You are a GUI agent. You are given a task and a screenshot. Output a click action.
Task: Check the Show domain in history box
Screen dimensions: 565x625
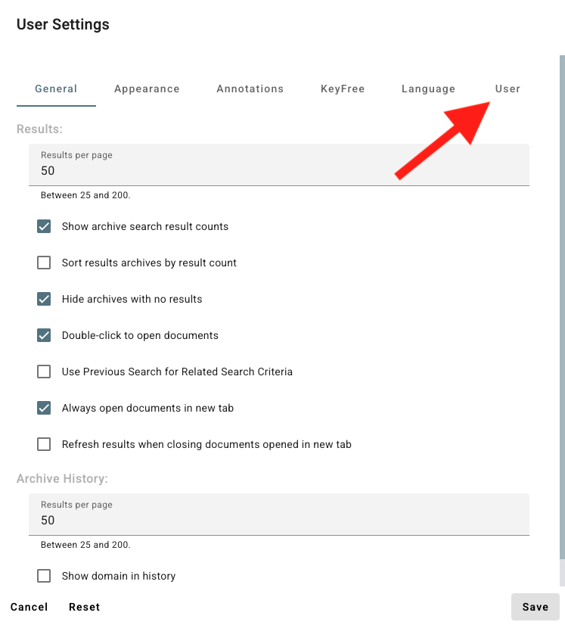(x=44, y=576)
